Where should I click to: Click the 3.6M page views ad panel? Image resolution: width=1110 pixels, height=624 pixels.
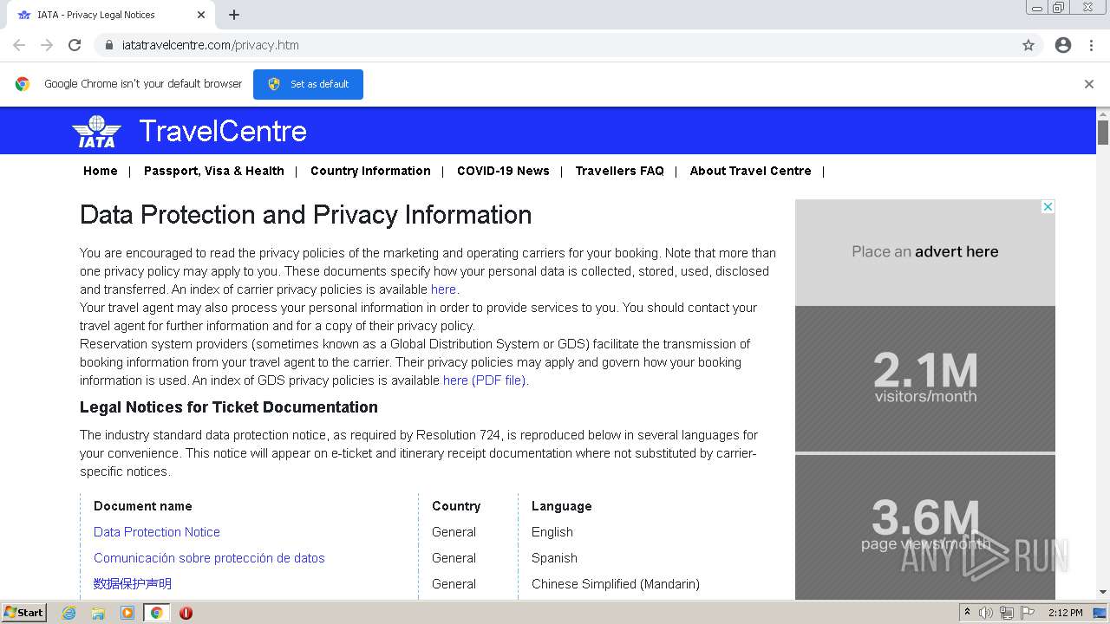click(925, 526)
